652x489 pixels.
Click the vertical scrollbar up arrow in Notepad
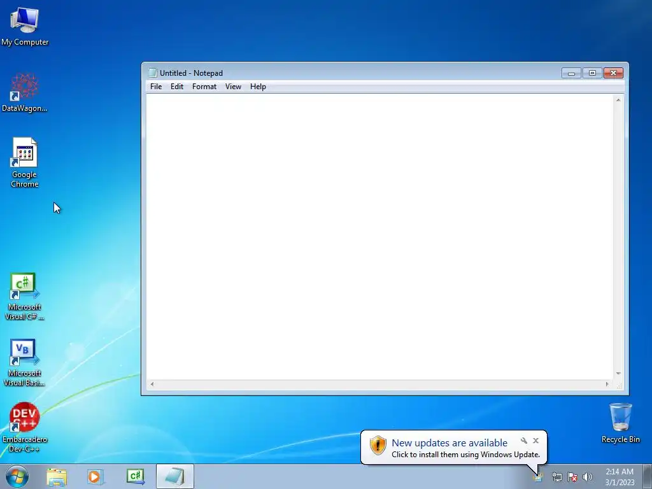[618, 100]
